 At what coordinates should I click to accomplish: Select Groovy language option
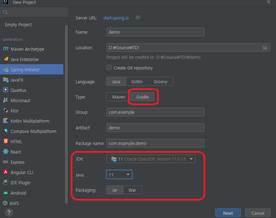[160, 82]
